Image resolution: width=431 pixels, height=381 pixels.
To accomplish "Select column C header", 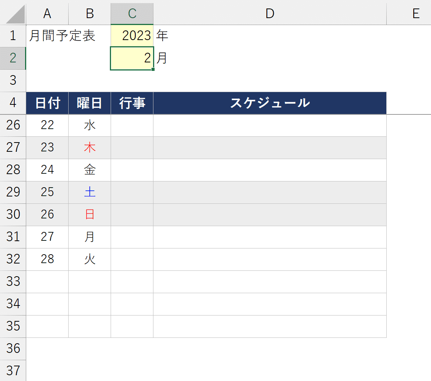I will [132, 13].
